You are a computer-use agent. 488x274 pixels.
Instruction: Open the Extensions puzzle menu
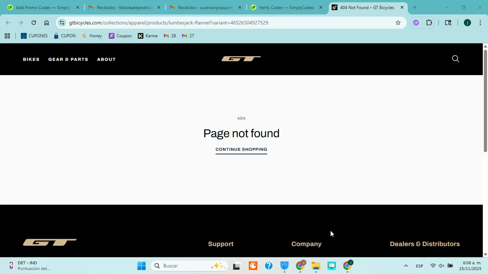point(429,23)
